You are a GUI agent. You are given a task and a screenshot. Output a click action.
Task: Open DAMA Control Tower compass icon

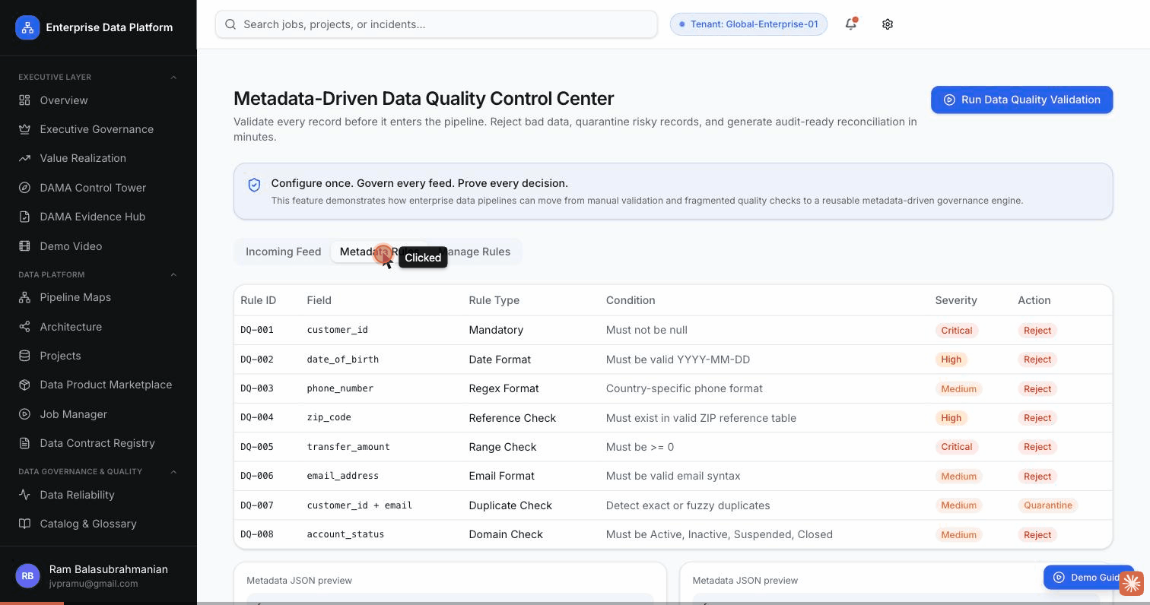pos(24,188)
